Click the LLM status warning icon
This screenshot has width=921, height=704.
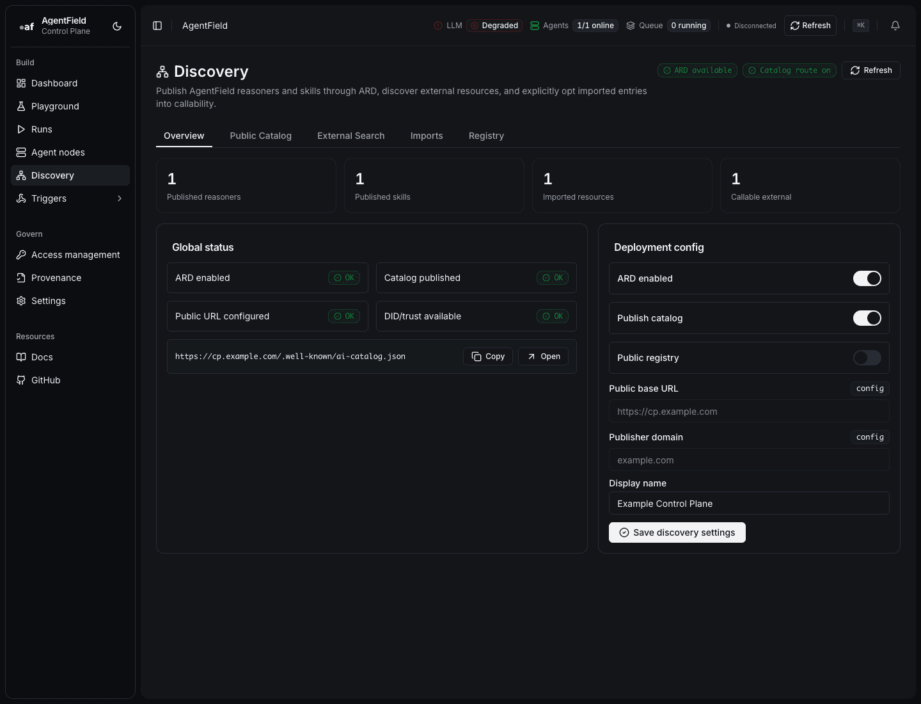(x=438, y=26)
